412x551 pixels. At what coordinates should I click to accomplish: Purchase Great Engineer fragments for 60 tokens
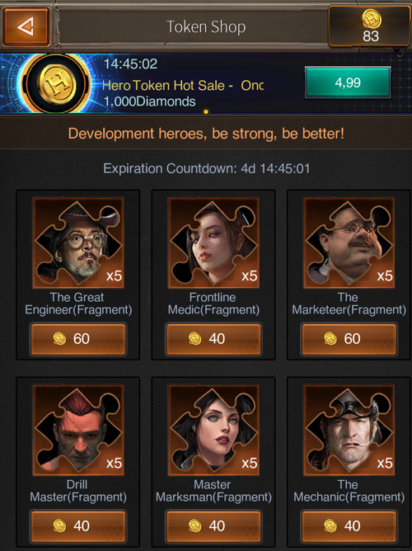click(78, 339)
